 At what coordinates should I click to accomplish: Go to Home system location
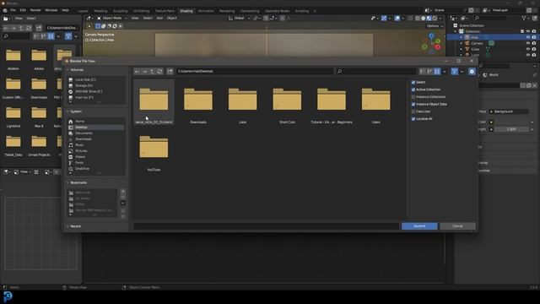80,122
